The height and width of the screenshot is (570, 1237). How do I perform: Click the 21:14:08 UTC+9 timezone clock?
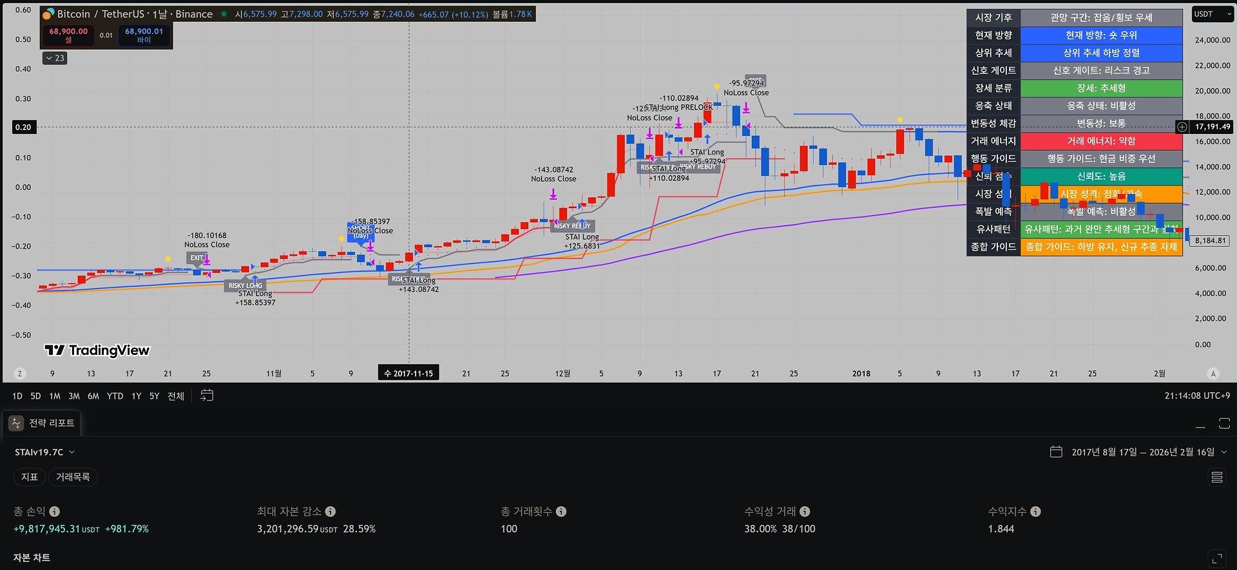click(1197, 396)
